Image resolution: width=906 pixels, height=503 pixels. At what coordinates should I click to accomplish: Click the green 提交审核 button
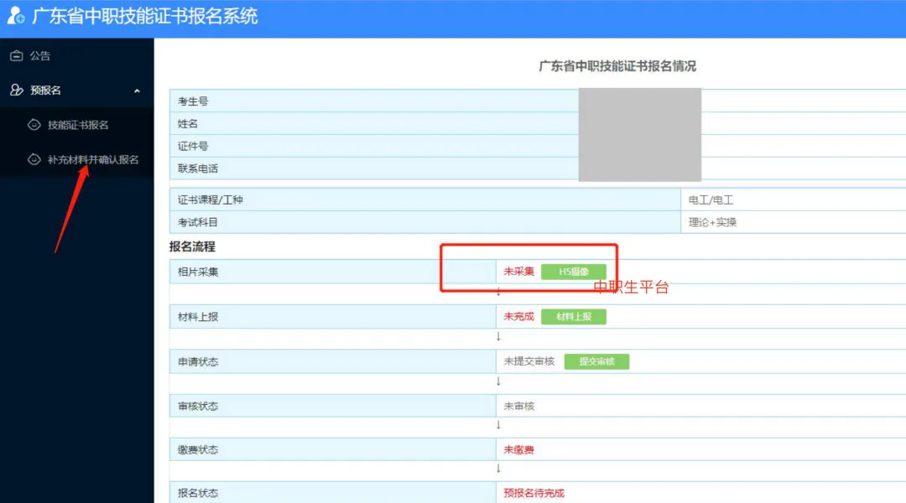[x=596, y=361]
